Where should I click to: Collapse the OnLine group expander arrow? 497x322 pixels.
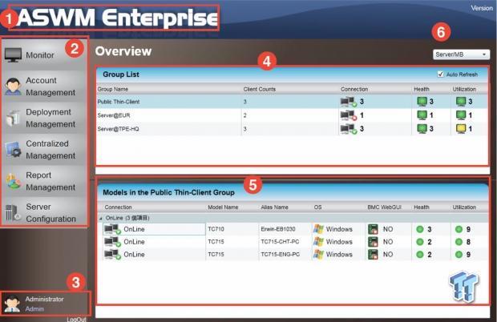101,218
